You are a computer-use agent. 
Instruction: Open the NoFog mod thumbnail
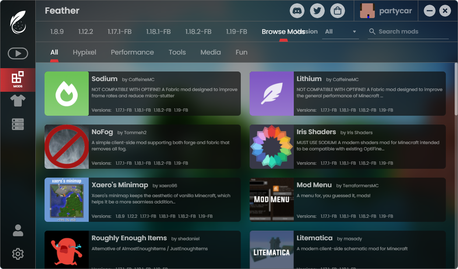[67, 147]
